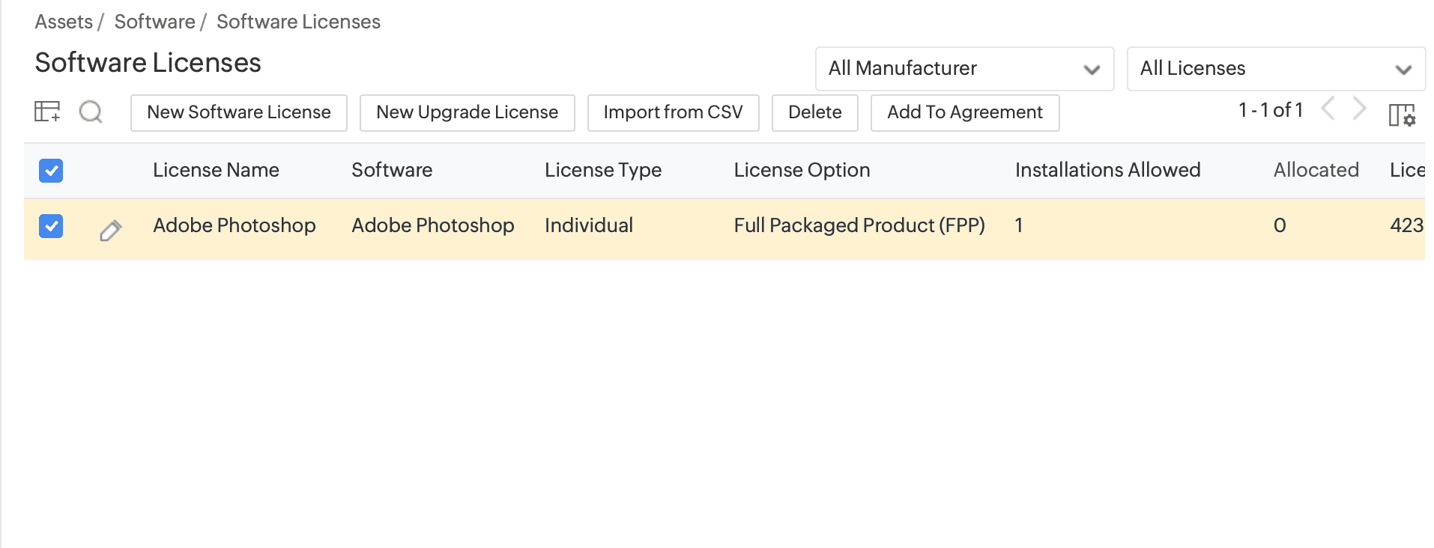The height and width of the screenshot is (548, 1434).
Task: Expand the All Manufacturer dropdown
Action: (964, 69)
